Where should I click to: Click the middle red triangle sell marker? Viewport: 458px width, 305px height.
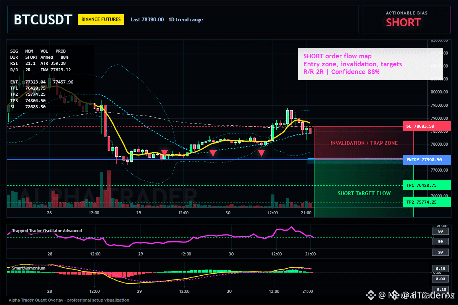(213, 153)
